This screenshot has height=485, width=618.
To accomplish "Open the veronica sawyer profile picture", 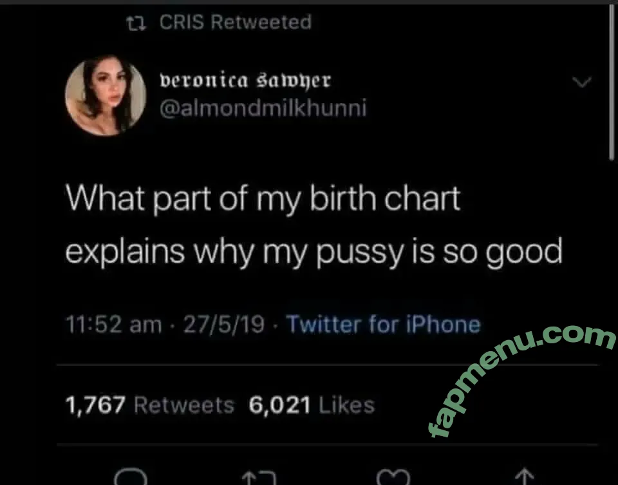I will [x=106, y=95].
